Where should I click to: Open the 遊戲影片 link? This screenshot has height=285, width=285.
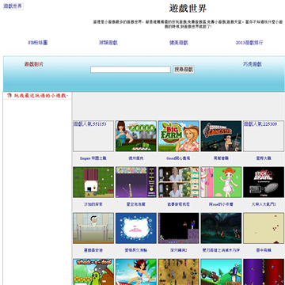tap(34, 64)
